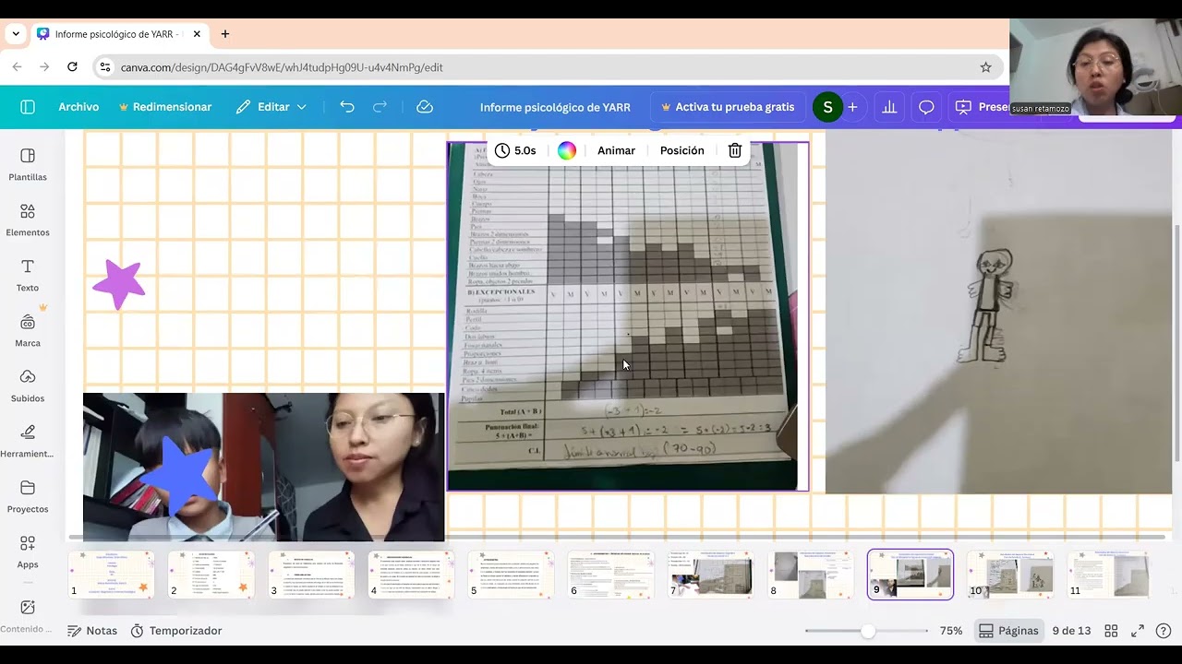This screenshot has height=664, width=1182.
Task: Close the Informe psicológico browser tab
Action: 197,34
